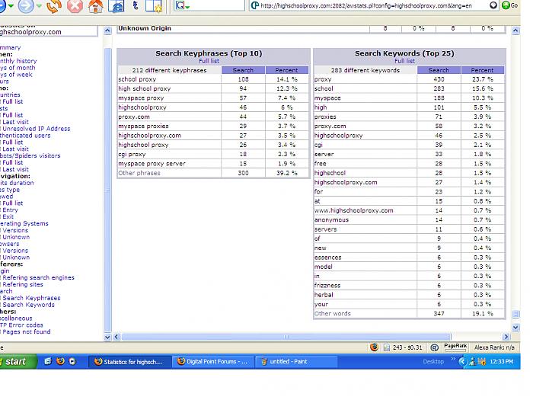The height and width of the screenshot is (400, 533).
Task: Click Firefox icon in quick launch
Action: (x=61, y=362)
